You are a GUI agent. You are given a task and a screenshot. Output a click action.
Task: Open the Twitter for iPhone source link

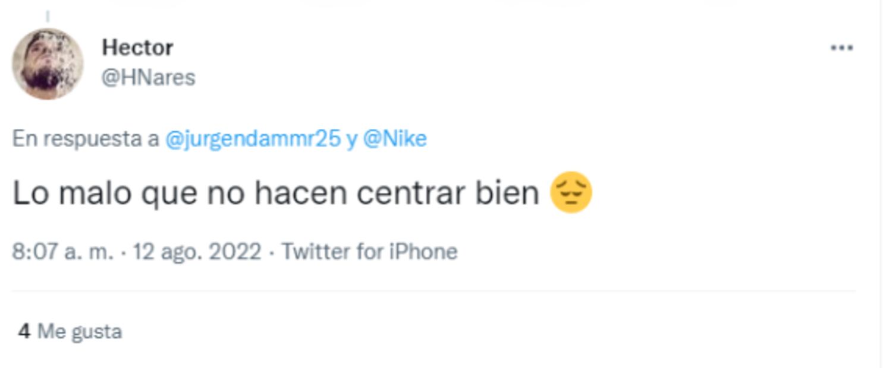(369, 252)
